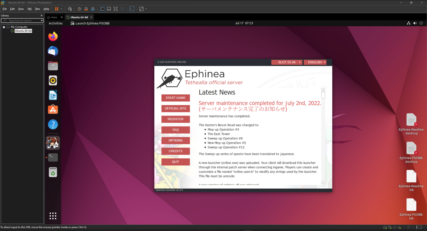The width and height of the screenshot is (427, 231).
Task: Click the printer device status icon
Action: tap(394, 228)
